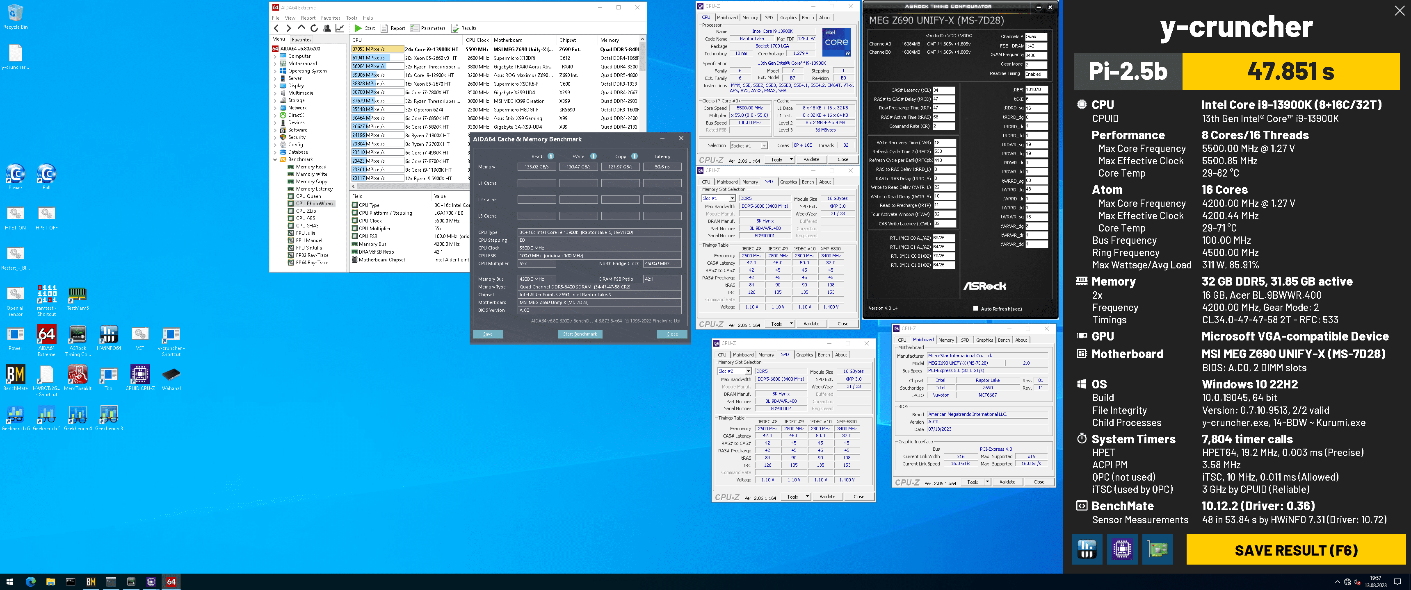Collapse the Benchmark tree node

(x=275, y=160)
